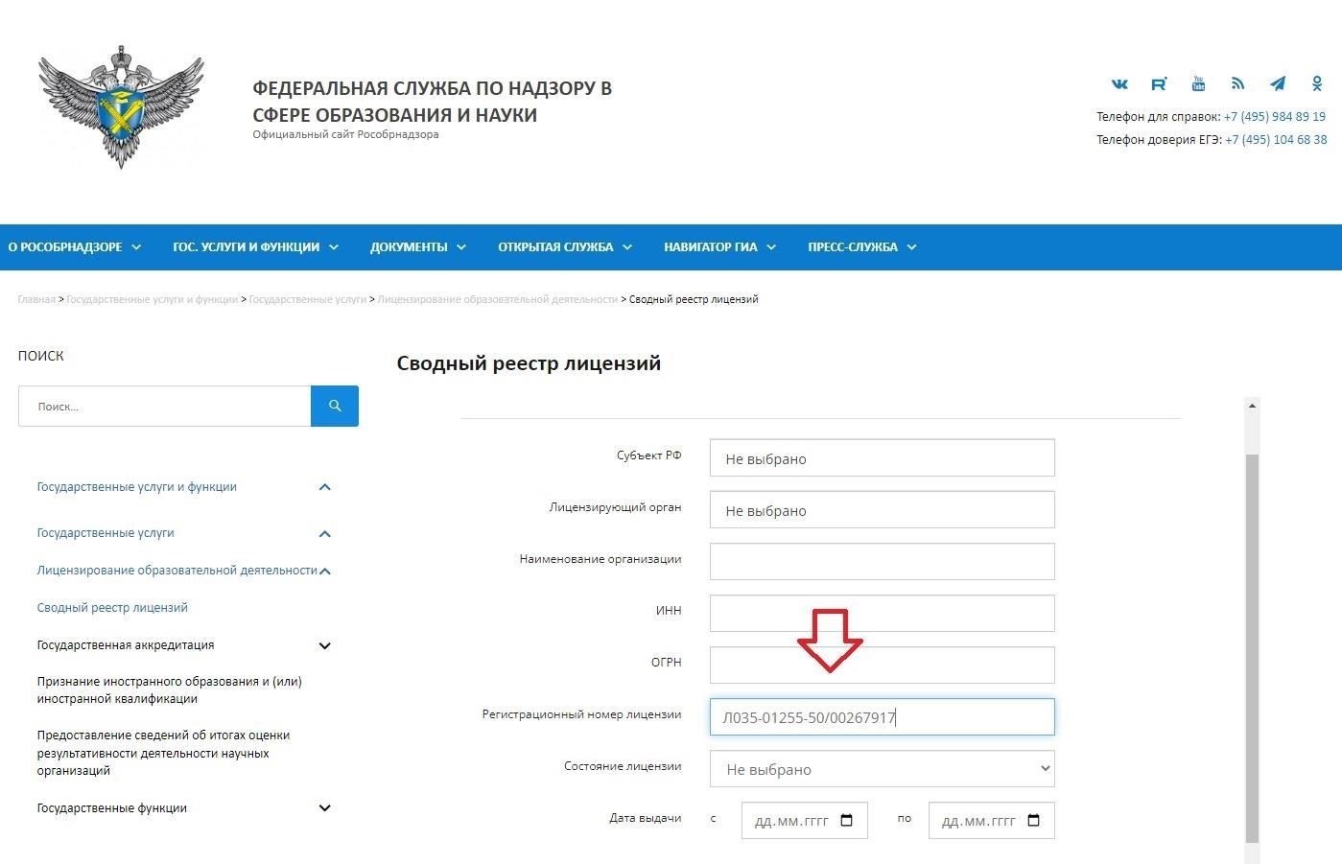Open Лицензирование образовательной деятельности sidebar link
The image size is (1342, 864).
point(177,571)
